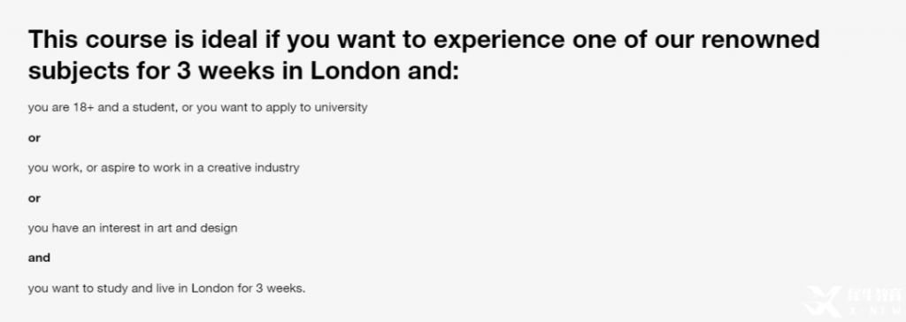The image size is (906, 322).
Task: Click 'you have an interest in art and design'
Action: pos(133,227)
